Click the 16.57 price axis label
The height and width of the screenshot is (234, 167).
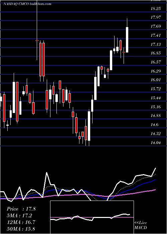156,62
